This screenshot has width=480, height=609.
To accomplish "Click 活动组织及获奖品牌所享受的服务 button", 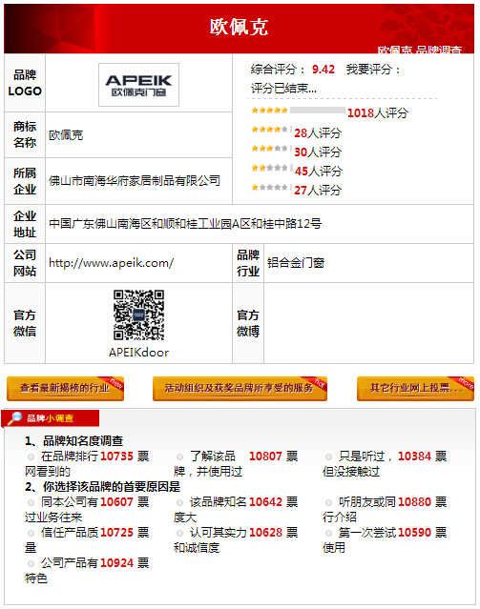I will [x=240, y=389].
